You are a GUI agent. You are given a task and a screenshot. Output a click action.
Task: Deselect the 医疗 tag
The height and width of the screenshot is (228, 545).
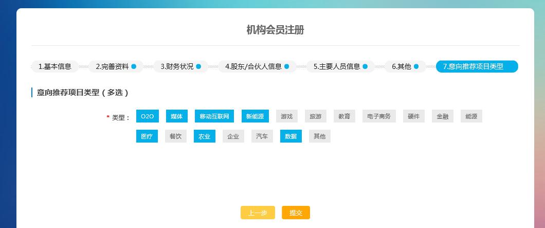point(147,136)
